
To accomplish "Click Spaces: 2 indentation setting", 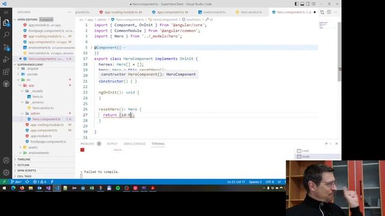I will tap(255, 182).
